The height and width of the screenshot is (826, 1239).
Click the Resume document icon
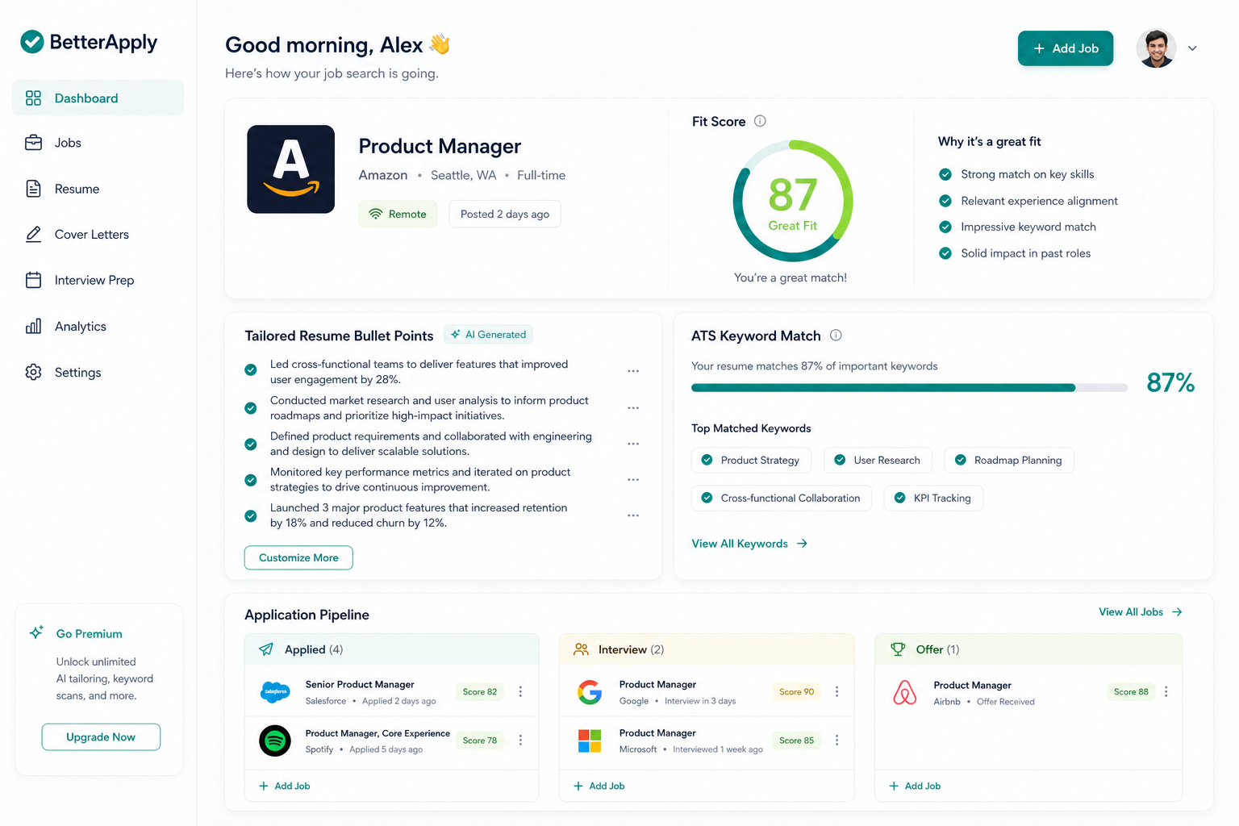(33, 189)
